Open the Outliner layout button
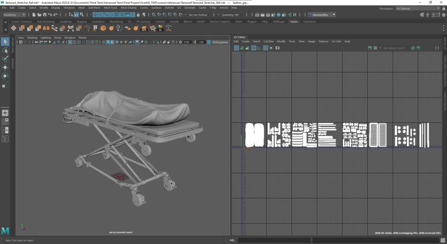 click(5, 139)
